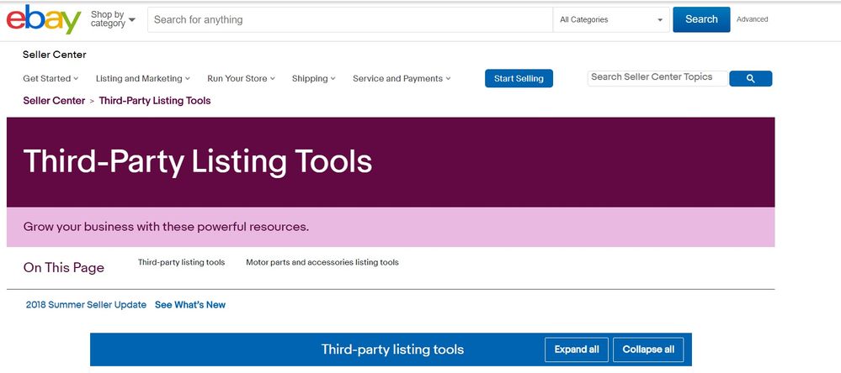This screenshot has width=841, height=373.
Task: Expand the Listing and Marketing menu
Action: coord(142,79)
